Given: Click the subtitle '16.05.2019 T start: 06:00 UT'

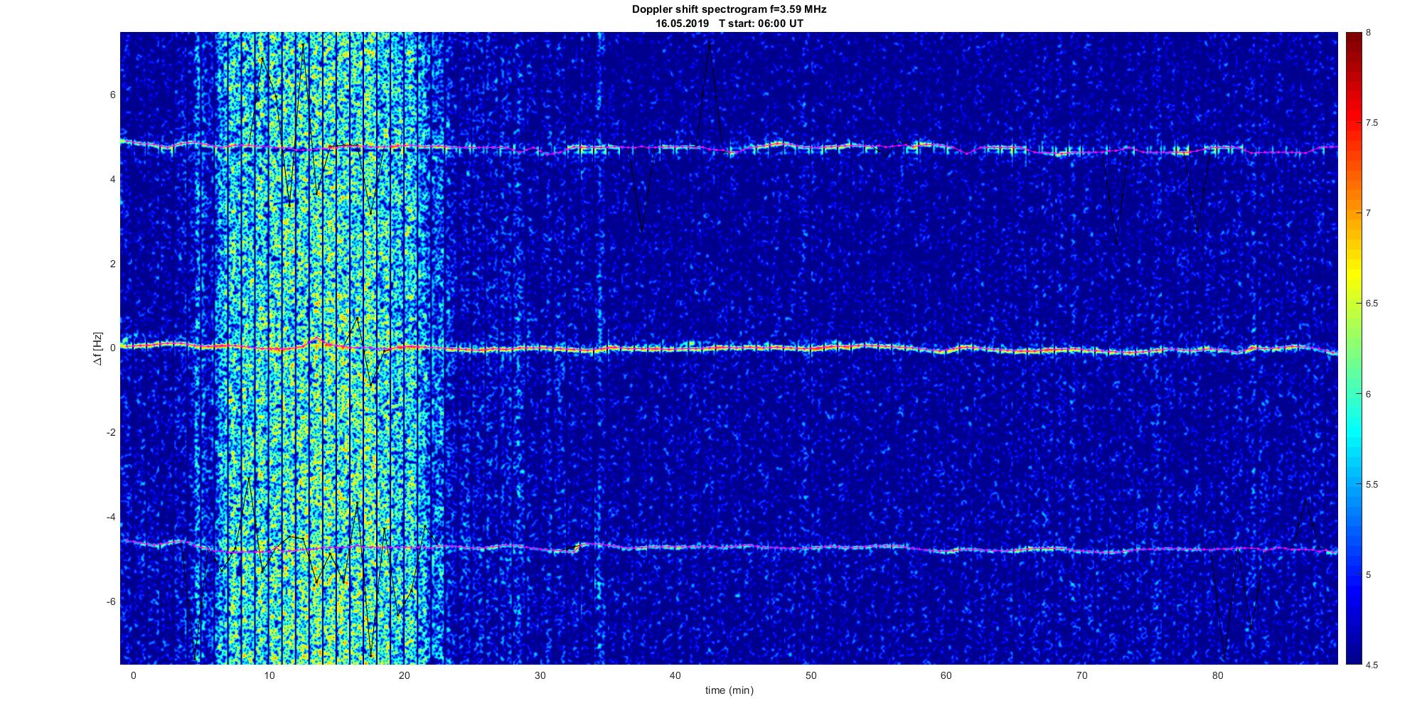Looking at the screenshot, I should 729,23.
